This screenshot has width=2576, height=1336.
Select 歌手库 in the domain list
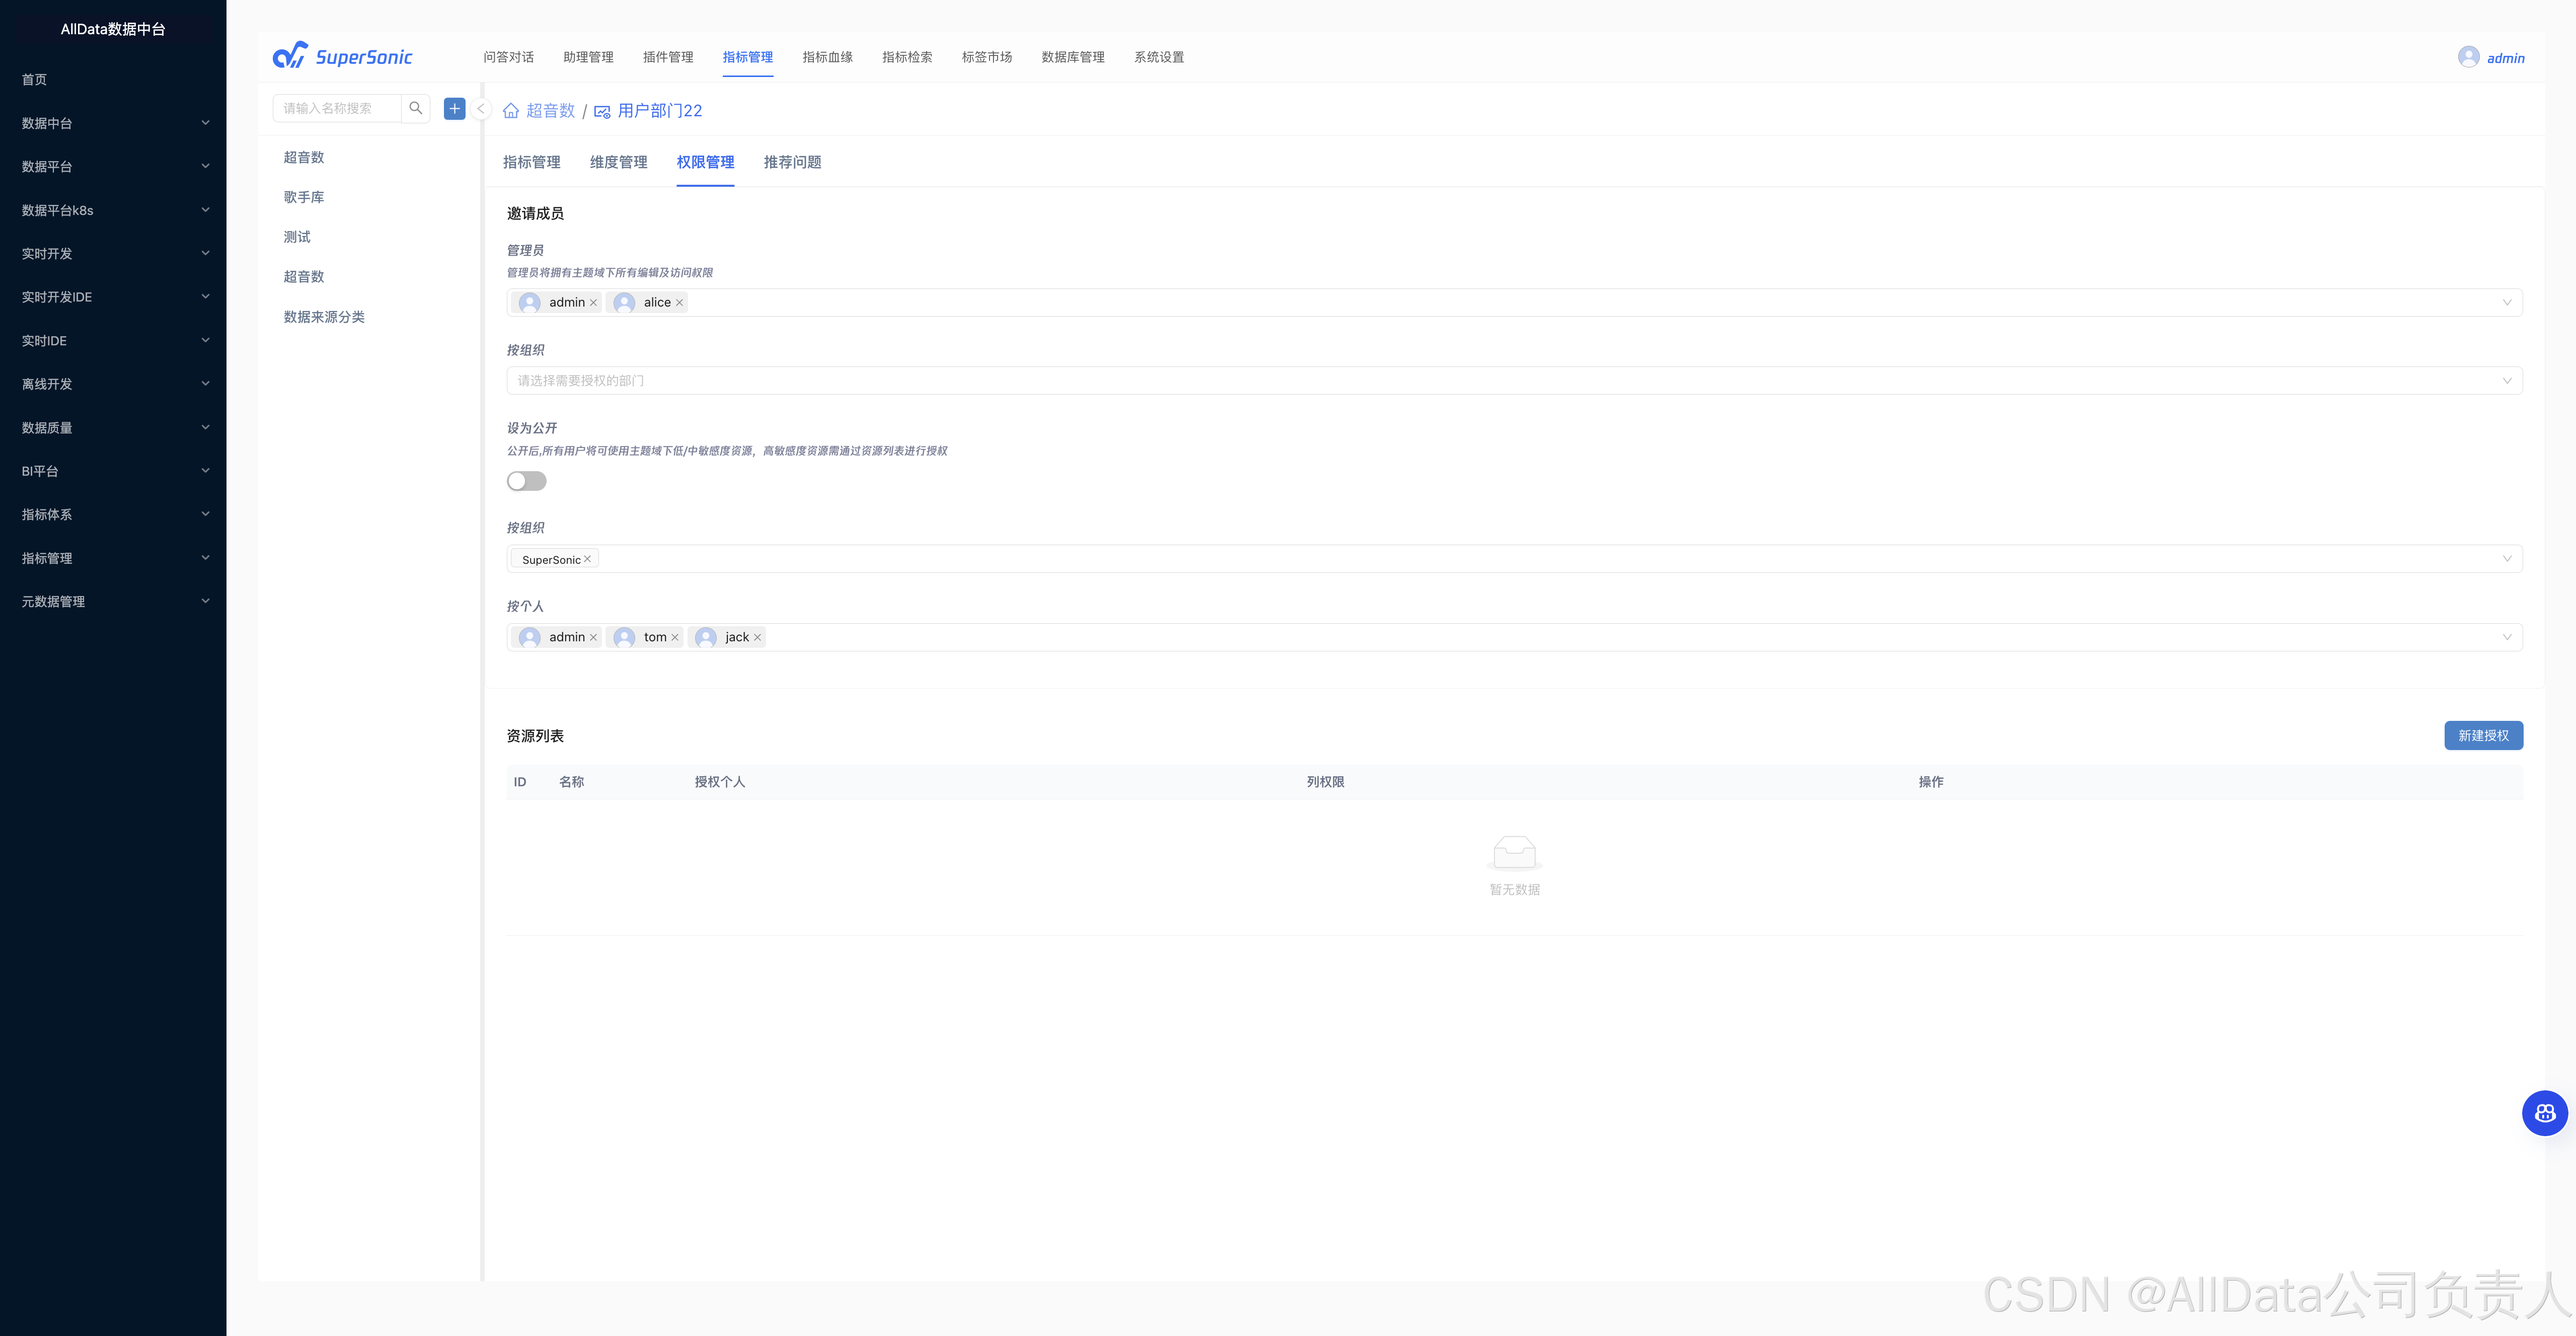pos(304,197)
